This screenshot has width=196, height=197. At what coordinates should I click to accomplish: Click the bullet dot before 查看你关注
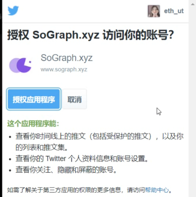point(10,170)
